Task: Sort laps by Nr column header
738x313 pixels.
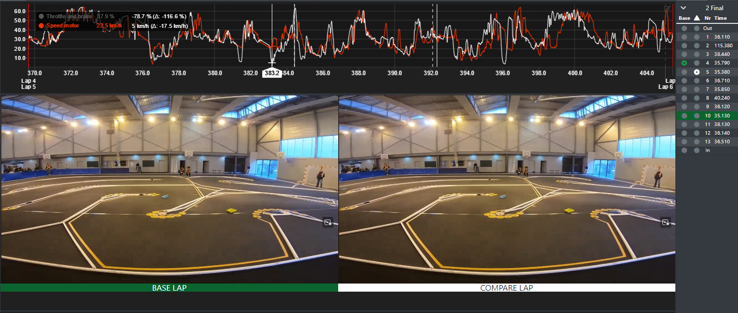Action: click(x=707, y=18)
